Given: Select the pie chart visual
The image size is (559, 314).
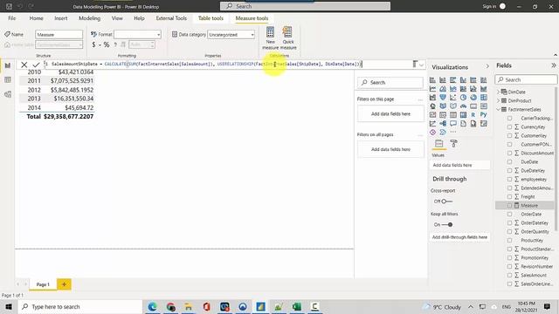Looking at the screenshot, I should point(463,97).
